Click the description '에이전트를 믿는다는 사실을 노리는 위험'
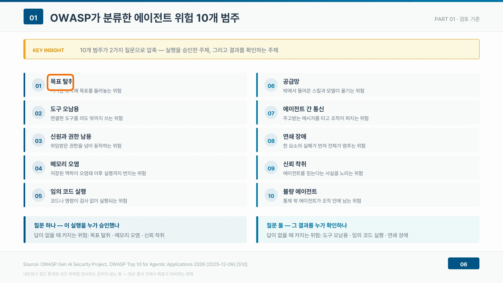This screenshot has width=503, height=283. point(323,173)
